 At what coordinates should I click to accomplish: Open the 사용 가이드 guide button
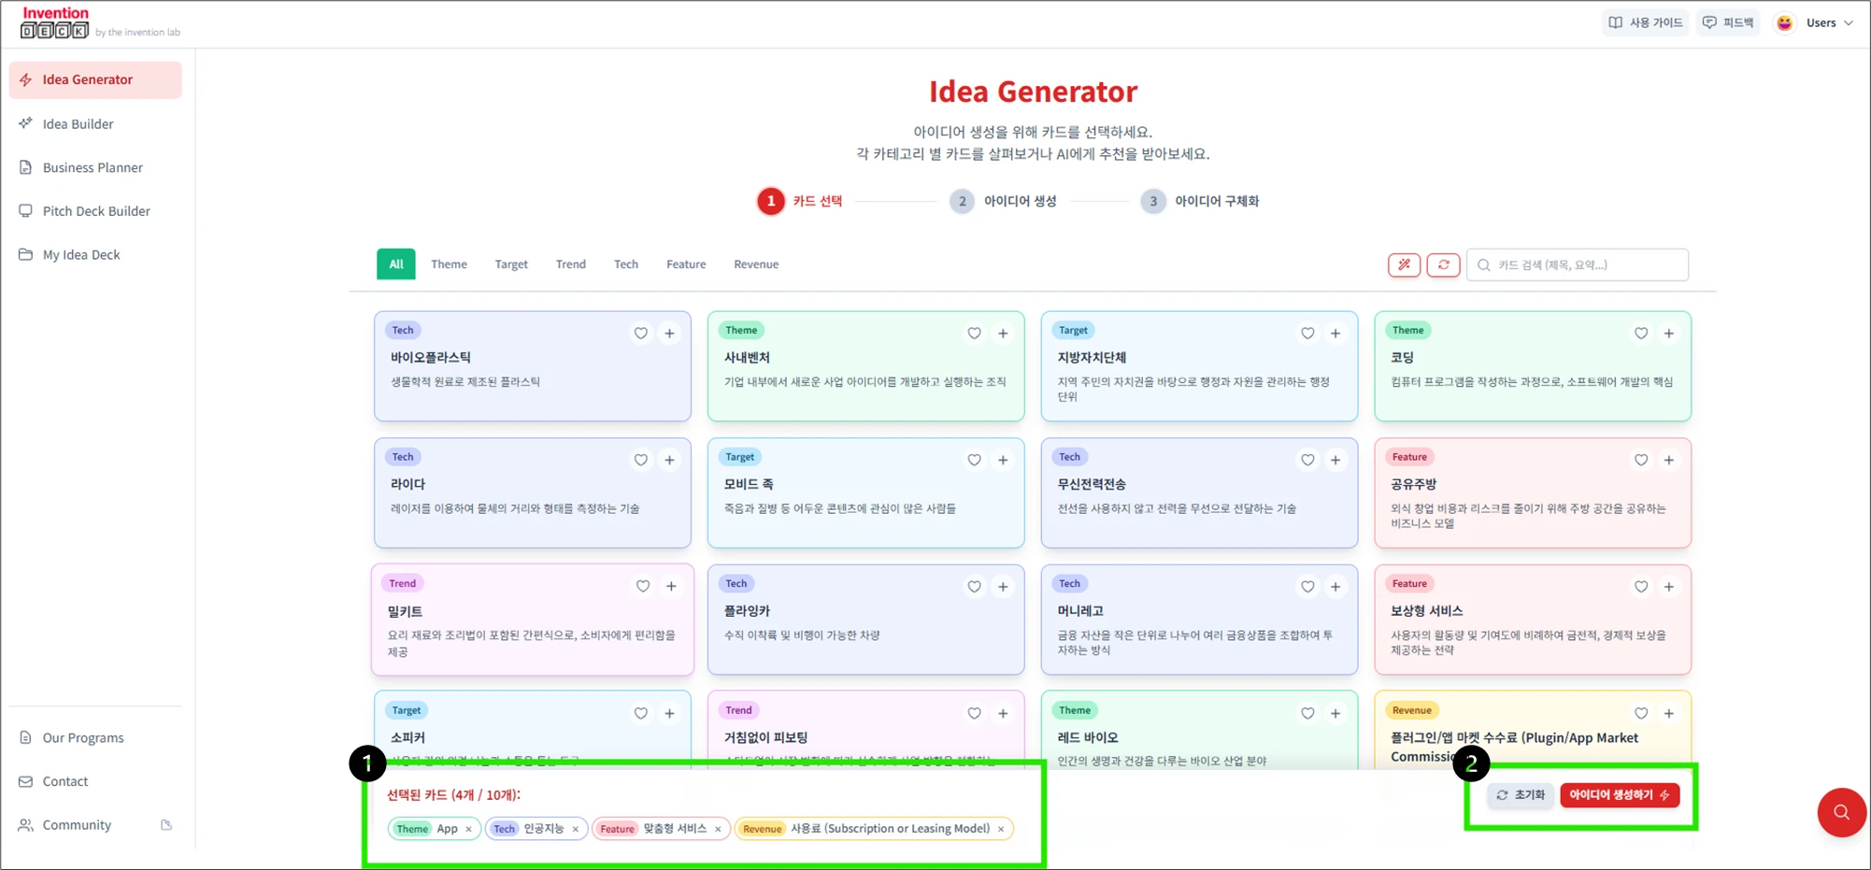click(1646, 22)
